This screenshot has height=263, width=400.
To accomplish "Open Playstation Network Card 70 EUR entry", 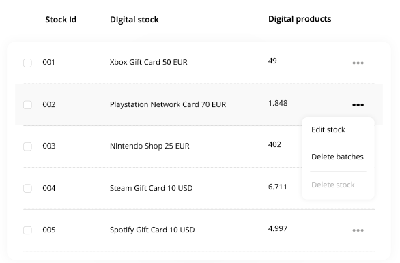I will 168,104.
